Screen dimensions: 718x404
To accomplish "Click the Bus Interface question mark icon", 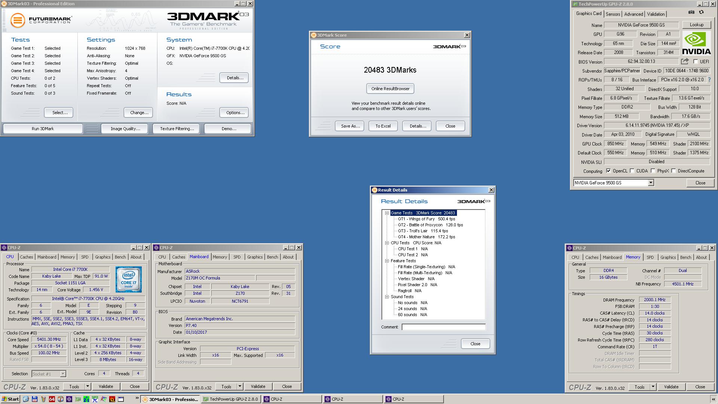I will 709,80.
